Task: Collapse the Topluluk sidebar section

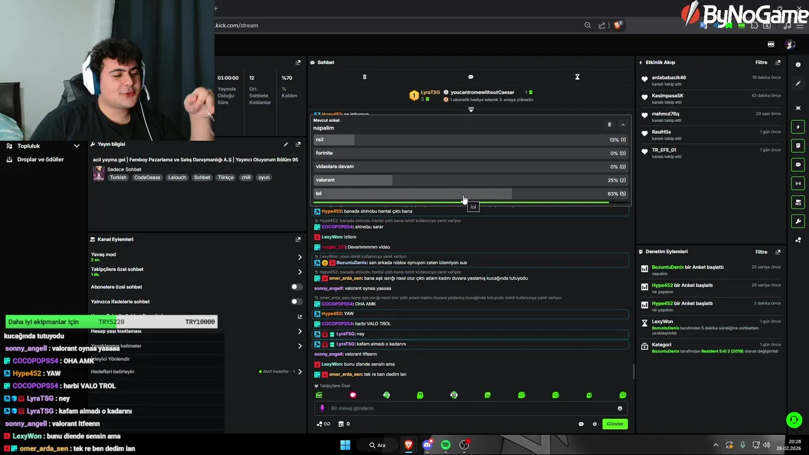Action: click(x=76, y=146)
